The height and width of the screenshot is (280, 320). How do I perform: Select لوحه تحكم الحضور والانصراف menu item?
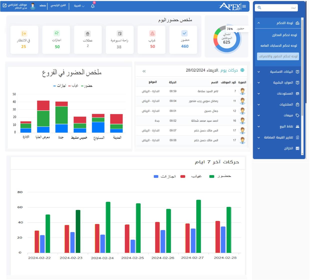tap(278, 56)
